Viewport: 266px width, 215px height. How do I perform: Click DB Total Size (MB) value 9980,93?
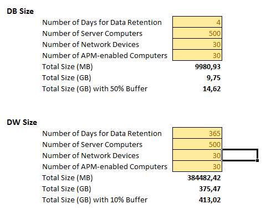[x=208, y=66]
